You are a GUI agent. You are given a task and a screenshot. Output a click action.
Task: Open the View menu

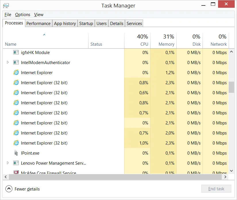(x=39, y=15)
